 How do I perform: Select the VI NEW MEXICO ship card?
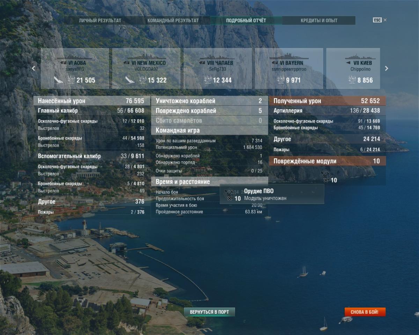click(146, 68)
